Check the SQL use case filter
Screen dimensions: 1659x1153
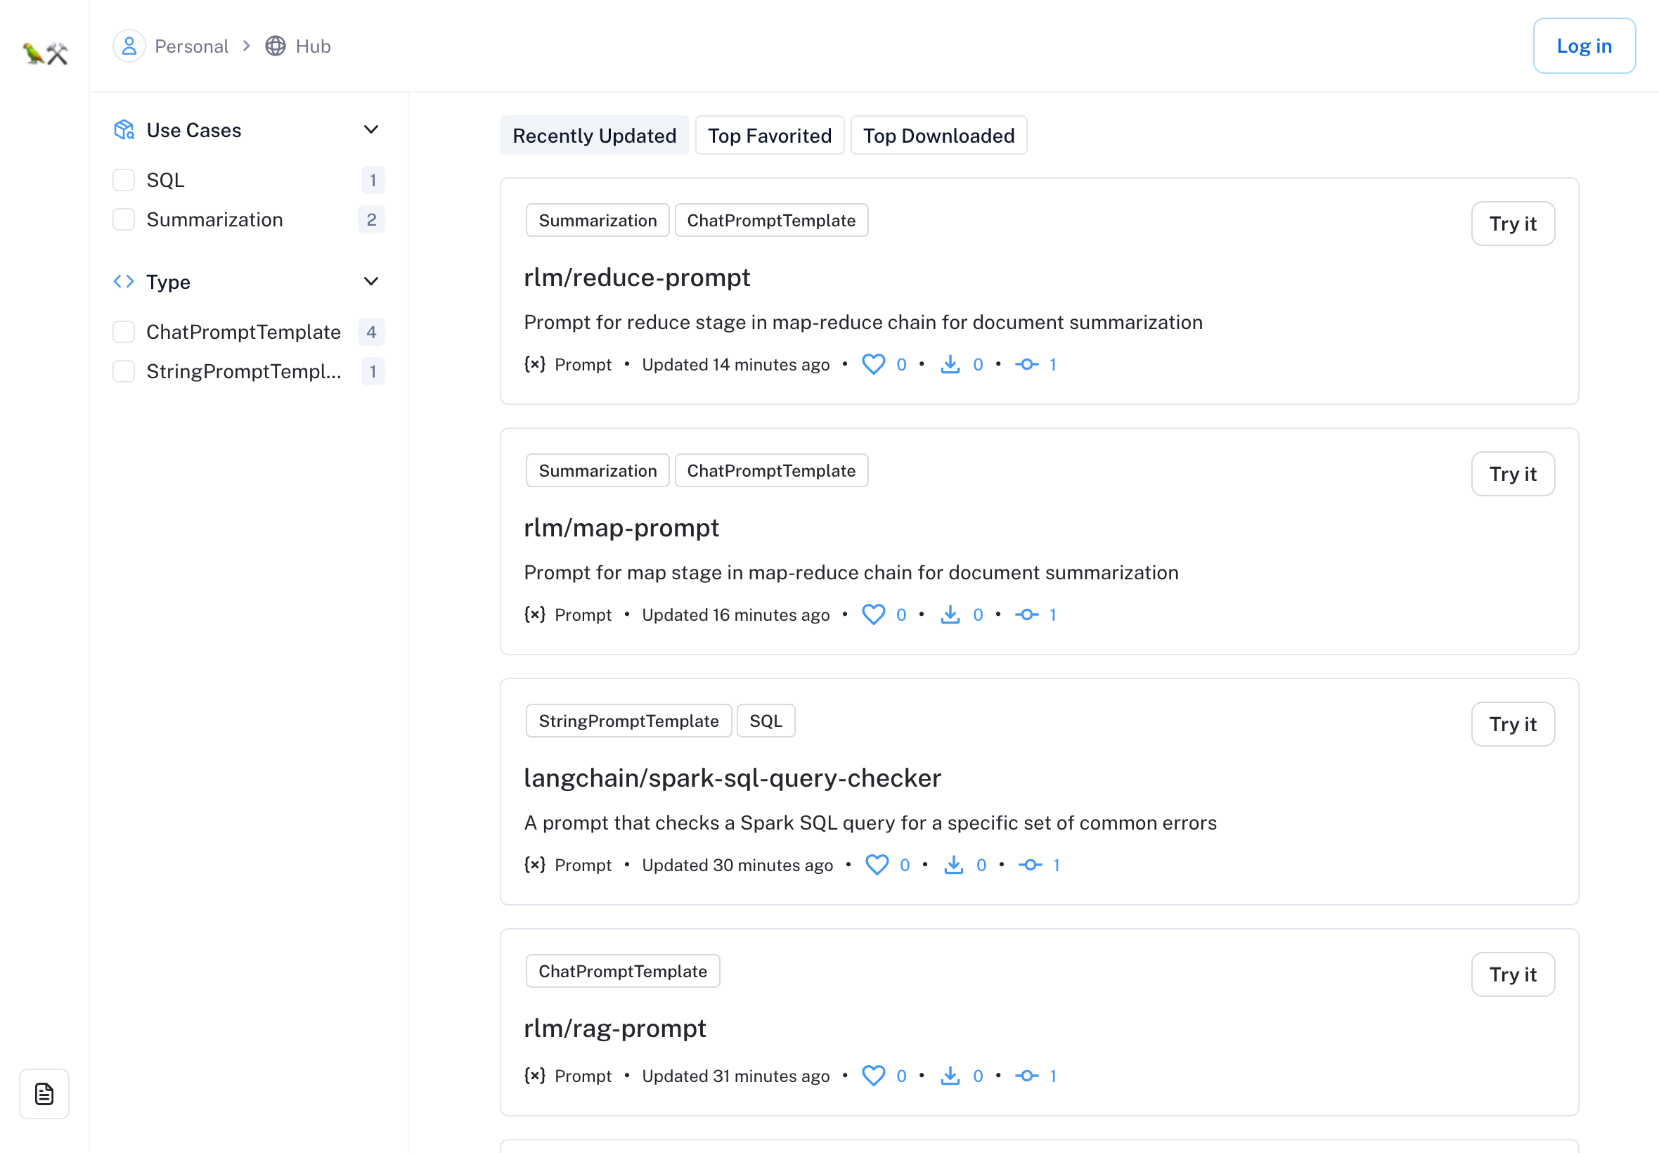pyautogui.click(x=124, y=180)
